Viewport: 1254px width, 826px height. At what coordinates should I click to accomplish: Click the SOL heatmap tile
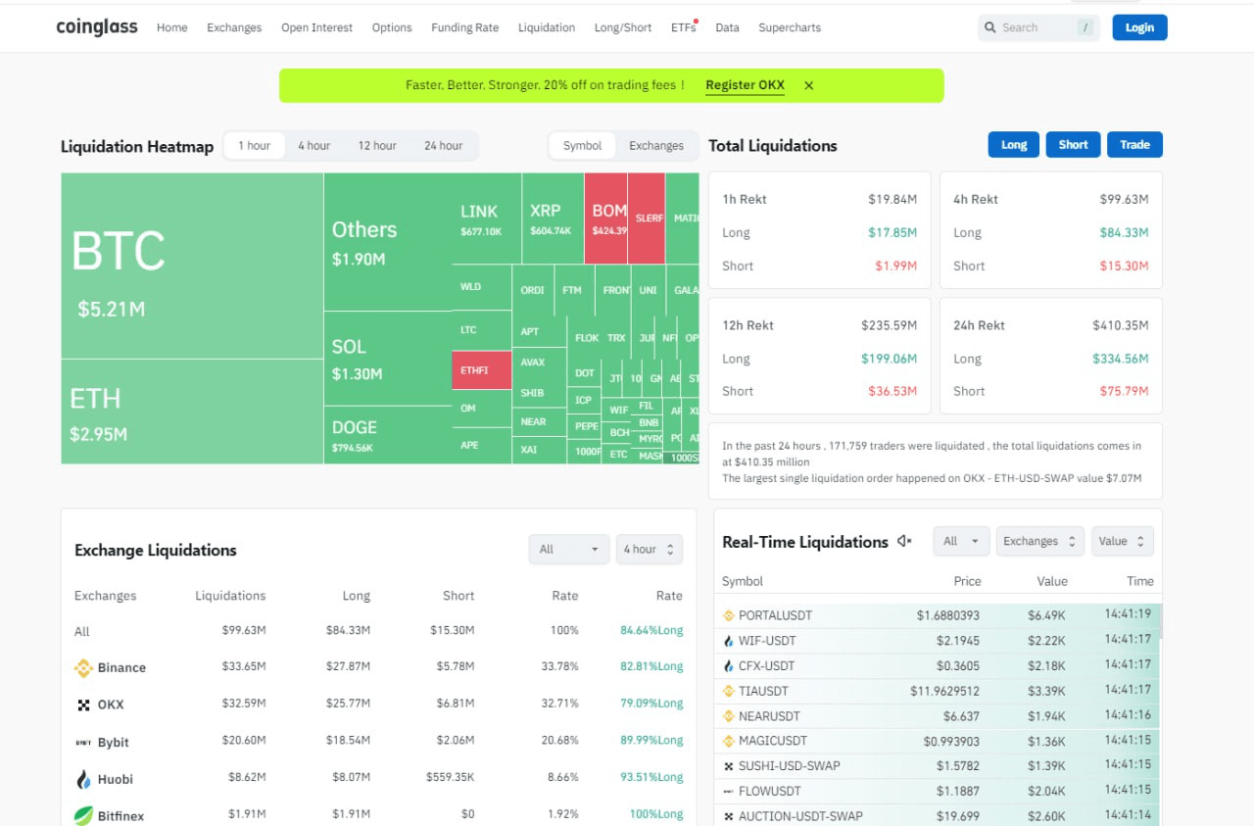pos(387,359)
